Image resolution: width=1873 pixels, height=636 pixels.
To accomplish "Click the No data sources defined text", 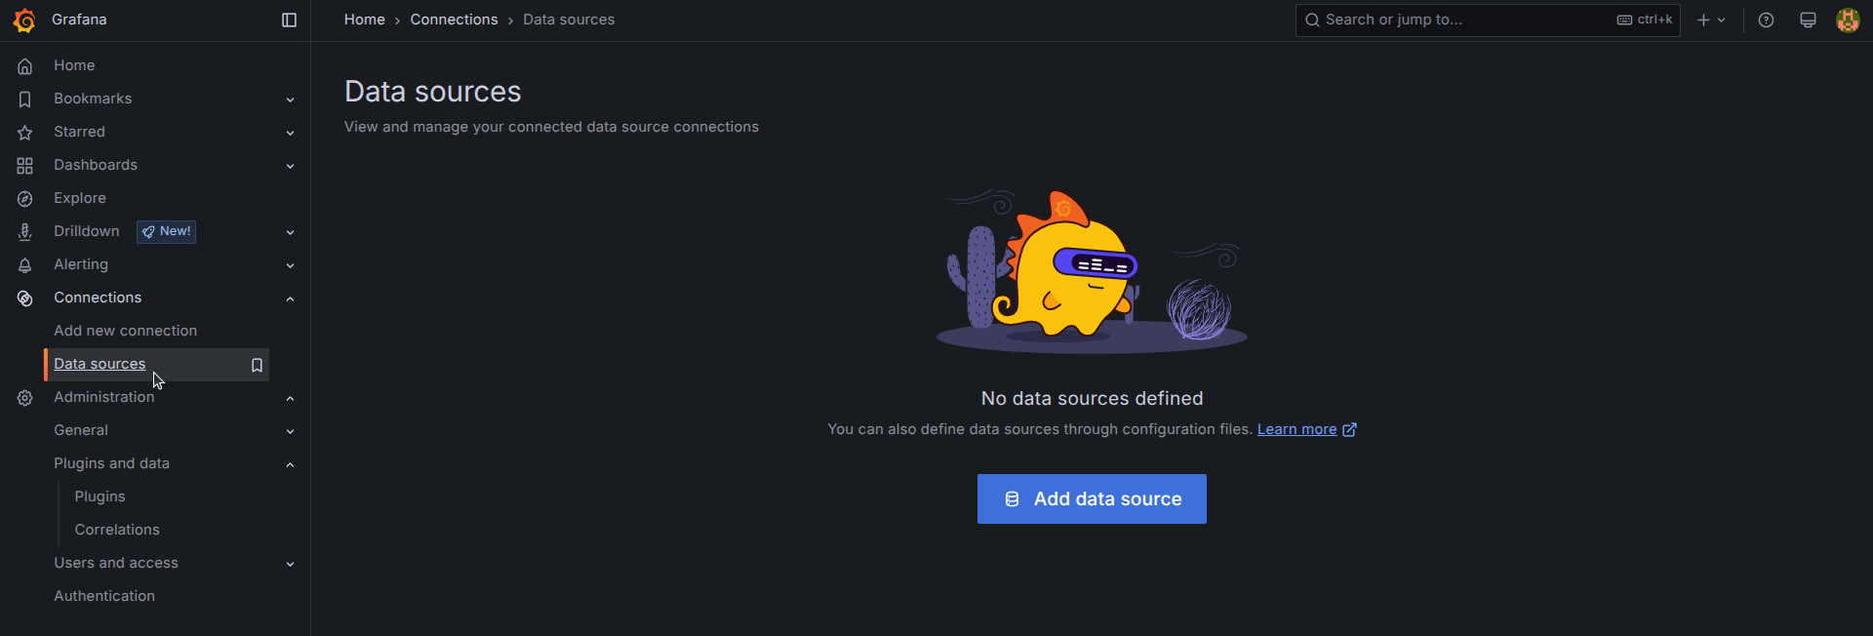I will pyautogui.click(x=1092, y=399).
